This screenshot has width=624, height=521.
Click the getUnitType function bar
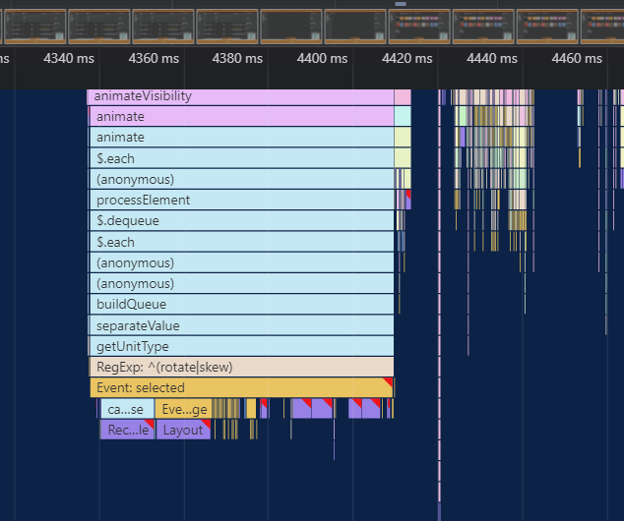click(241, 346)
